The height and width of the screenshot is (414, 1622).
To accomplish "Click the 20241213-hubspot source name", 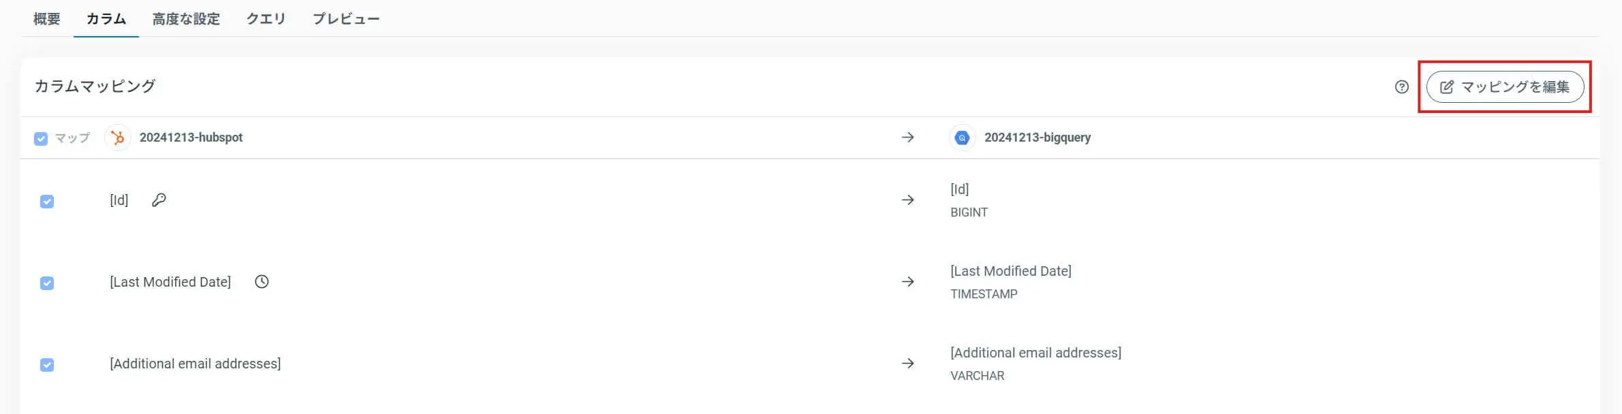I will [191, 138].
